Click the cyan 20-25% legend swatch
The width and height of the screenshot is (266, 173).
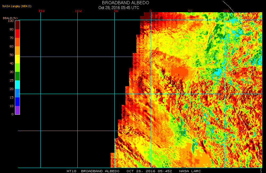point(17,85)
